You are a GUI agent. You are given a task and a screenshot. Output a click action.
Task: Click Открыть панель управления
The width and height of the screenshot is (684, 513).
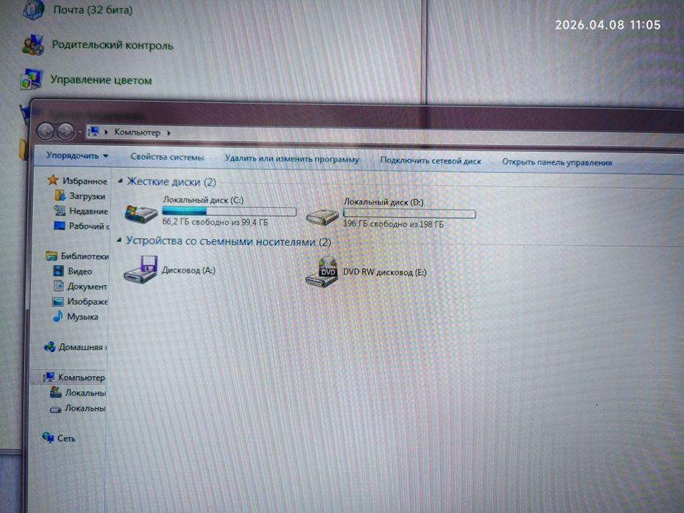pyautogui.click(x=556, y=162)
